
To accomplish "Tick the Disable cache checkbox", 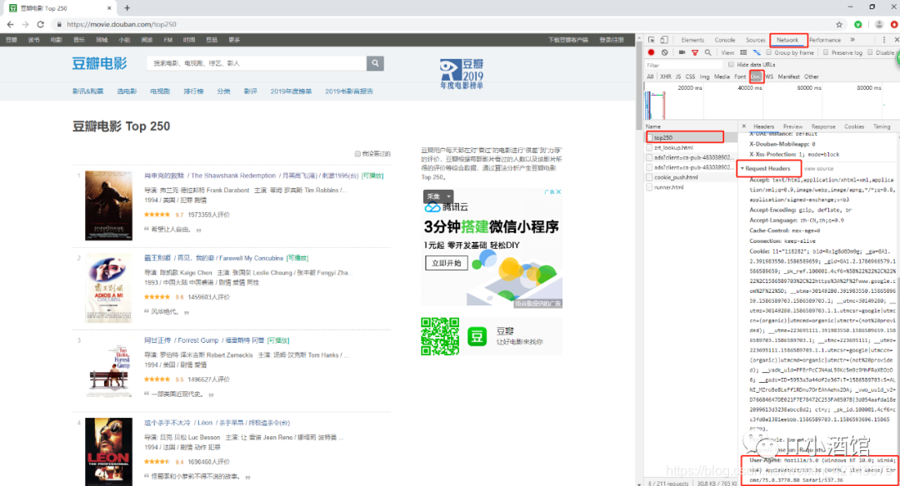I will (870, 52).
